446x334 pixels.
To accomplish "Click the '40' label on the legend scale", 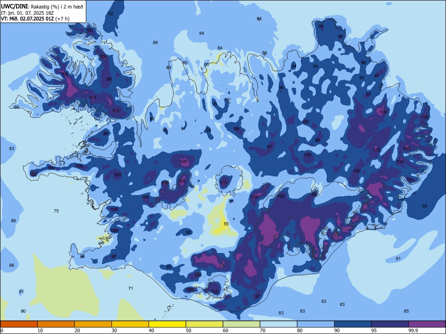I will pyautogui.click(x=152, y=330).
